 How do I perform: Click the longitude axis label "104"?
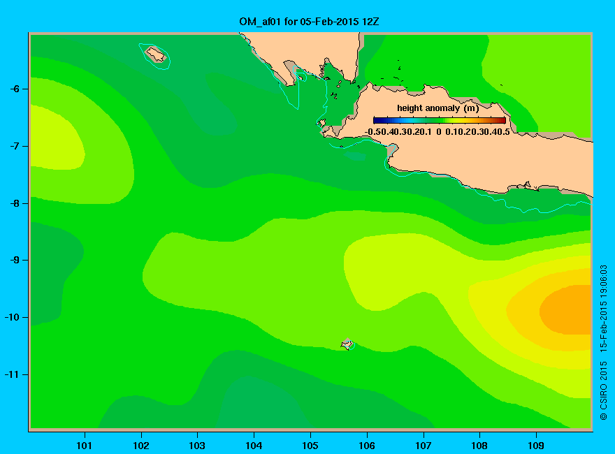[x=254, y=446]
